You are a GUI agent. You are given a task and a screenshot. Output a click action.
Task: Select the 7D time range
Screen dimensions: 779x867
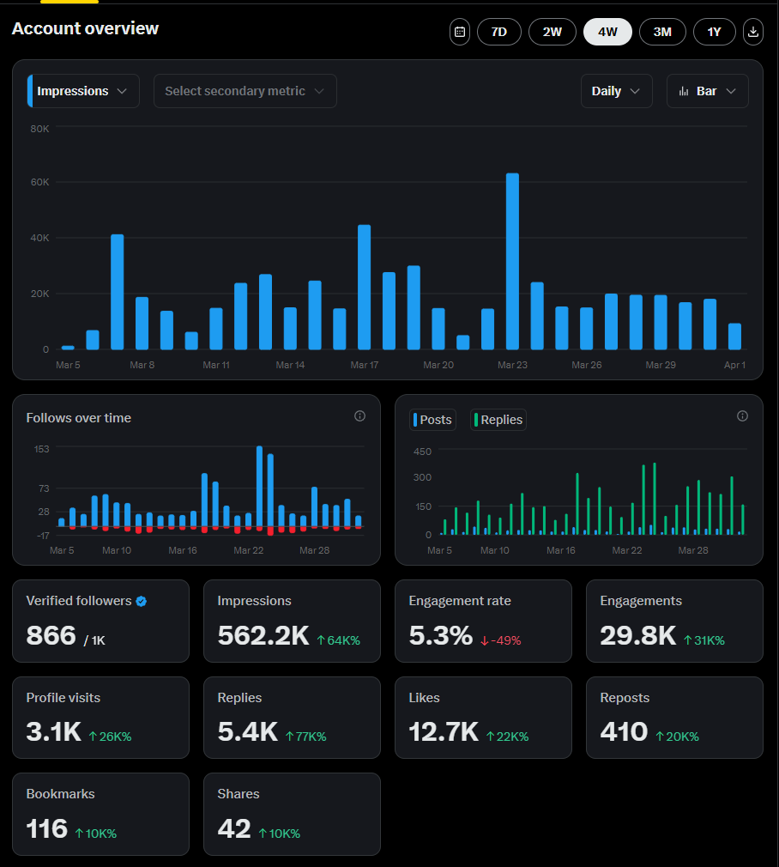point(499,32)
